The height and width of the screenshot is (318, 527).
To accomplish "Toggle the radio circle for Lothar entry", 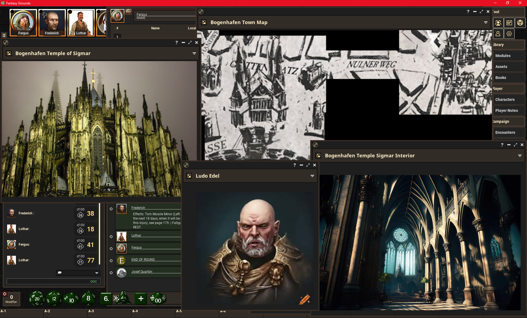I will pyautogui.click(x=111, y=237).
